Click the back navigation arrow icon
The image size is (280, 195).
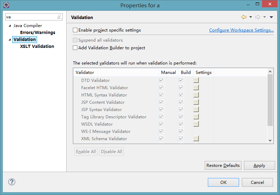pos(244,17)
